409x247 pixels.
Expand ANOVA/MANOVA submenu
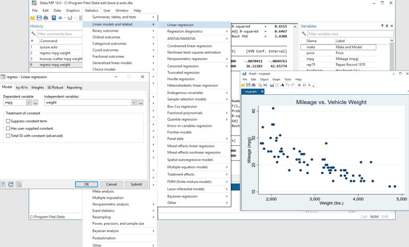tap(194, 38)
